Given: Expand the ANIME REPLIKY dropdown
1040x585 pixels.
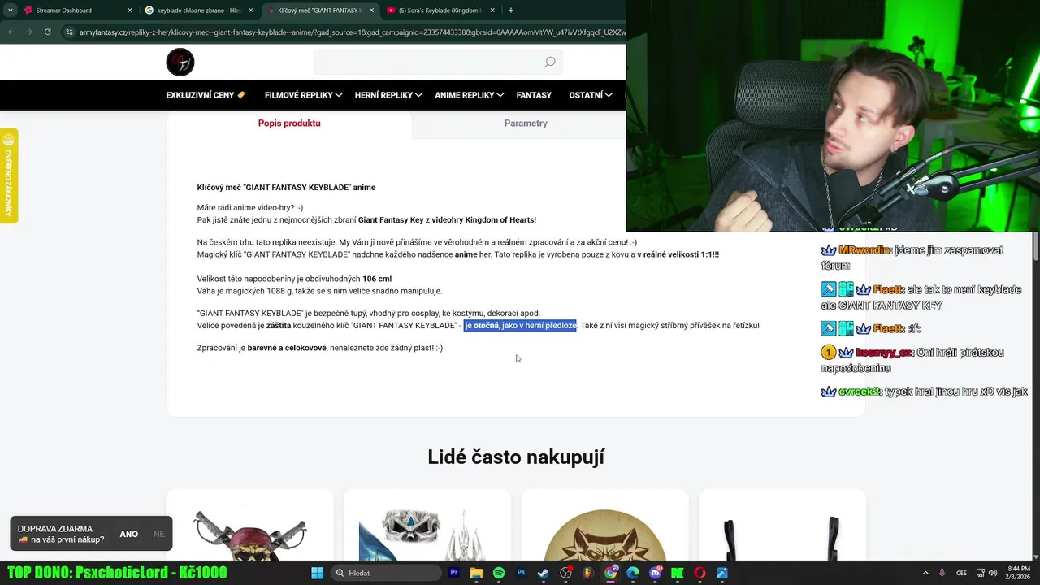Looking at the screenshot, I should coord(469,95).
